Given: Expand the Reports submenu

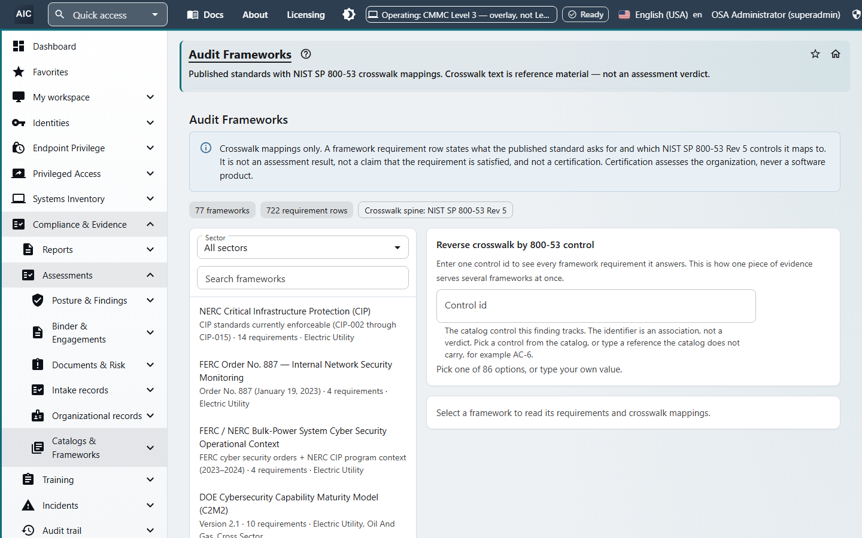Looking at the screenshot, I should 150,249.
